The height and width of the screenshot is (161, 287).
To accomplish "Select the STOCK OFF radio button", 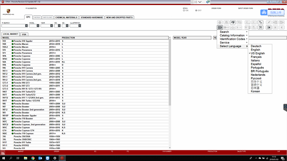I will pos(196,11).
